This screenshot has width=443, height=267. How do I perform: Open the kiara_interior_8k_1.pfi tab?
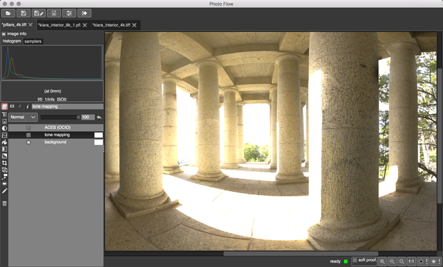58,25
